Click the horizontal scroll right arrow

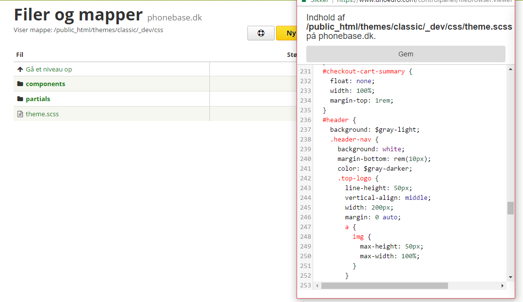[x=503, y=285]
